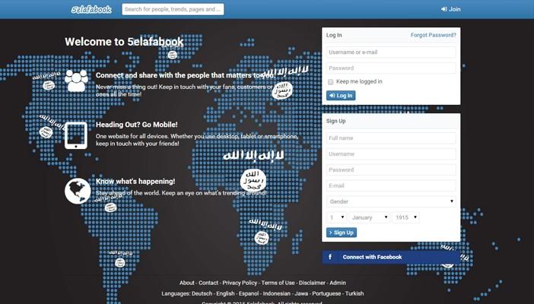534x304 pixels.
Task: Focus the search people and trends field
Action: pos(173,9)
